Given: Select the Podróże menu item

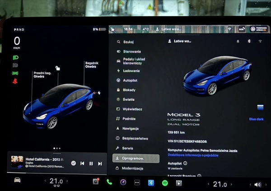Looking at the screenshot, I should pyautogui.click(x=126, y=119).
